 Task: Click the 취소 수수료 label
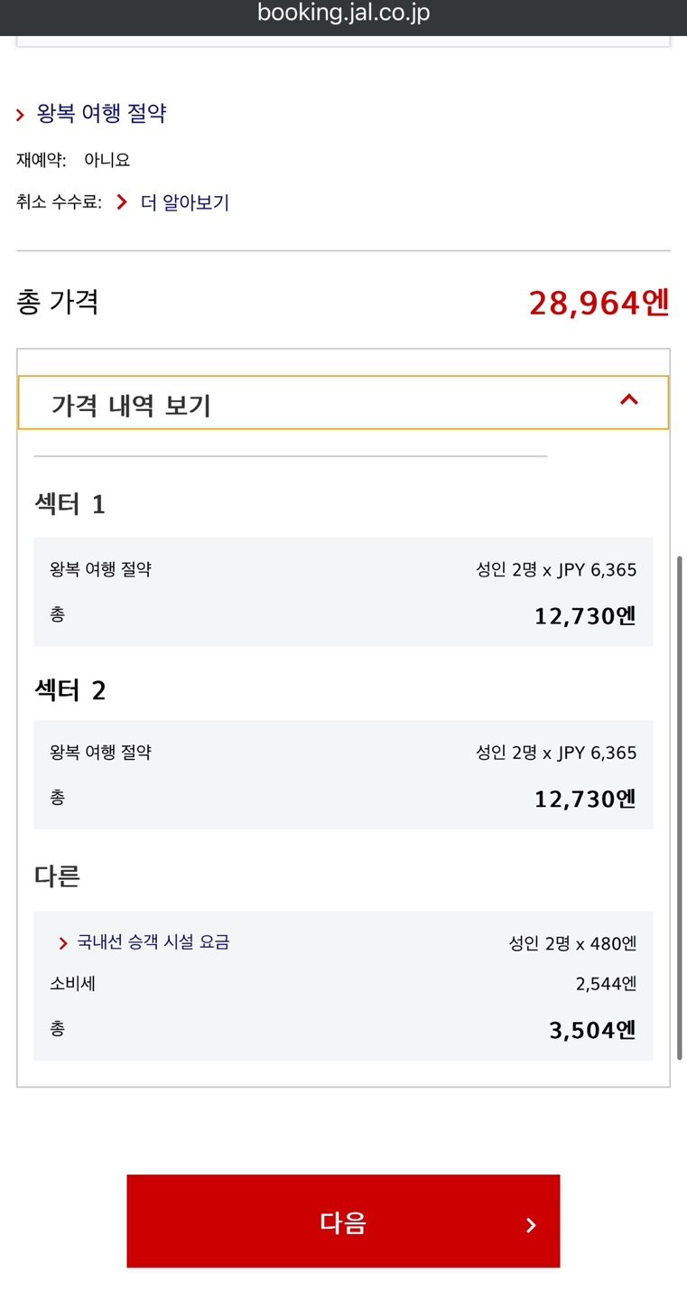(58, 202)
